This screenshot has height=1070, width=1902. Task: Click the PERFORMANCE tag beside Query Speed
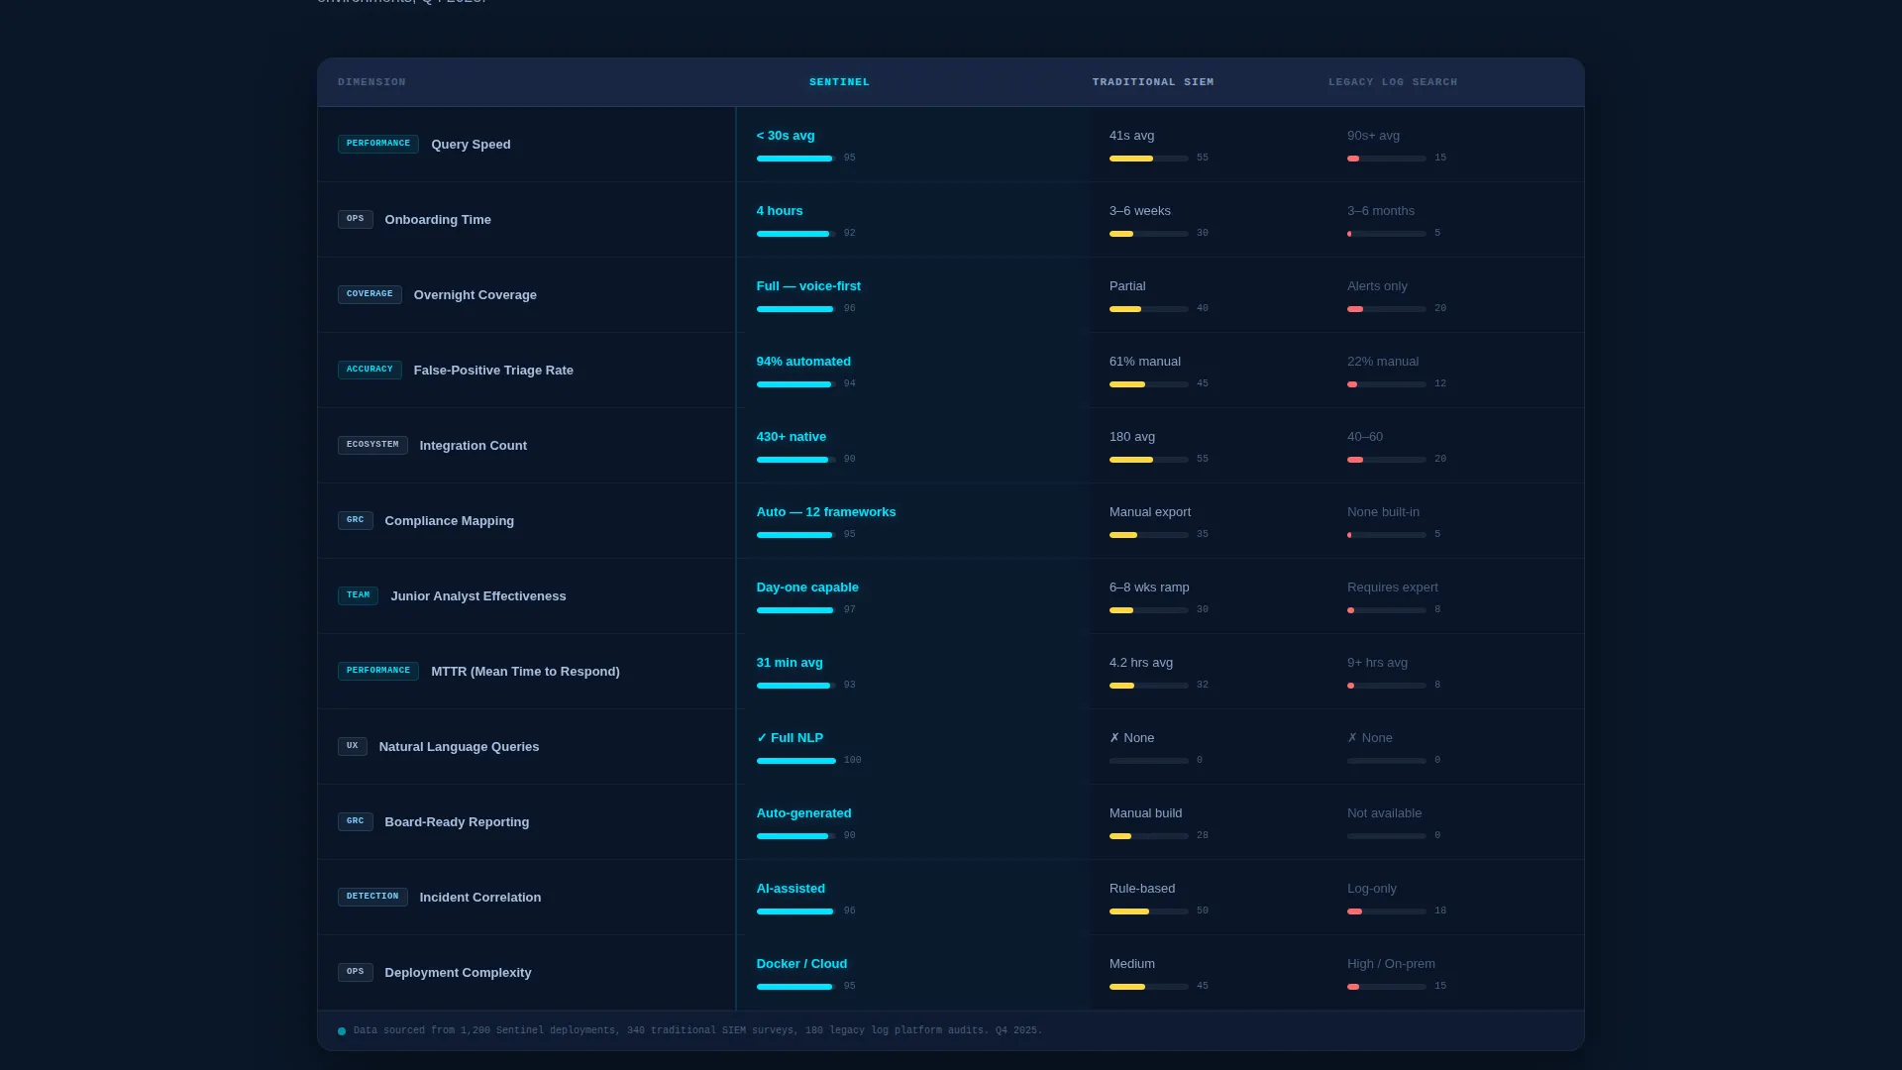[378, 144]
